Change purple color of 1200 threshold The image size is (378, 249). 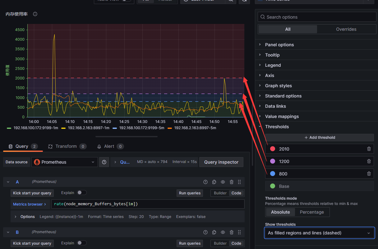(x=273, y=161)
